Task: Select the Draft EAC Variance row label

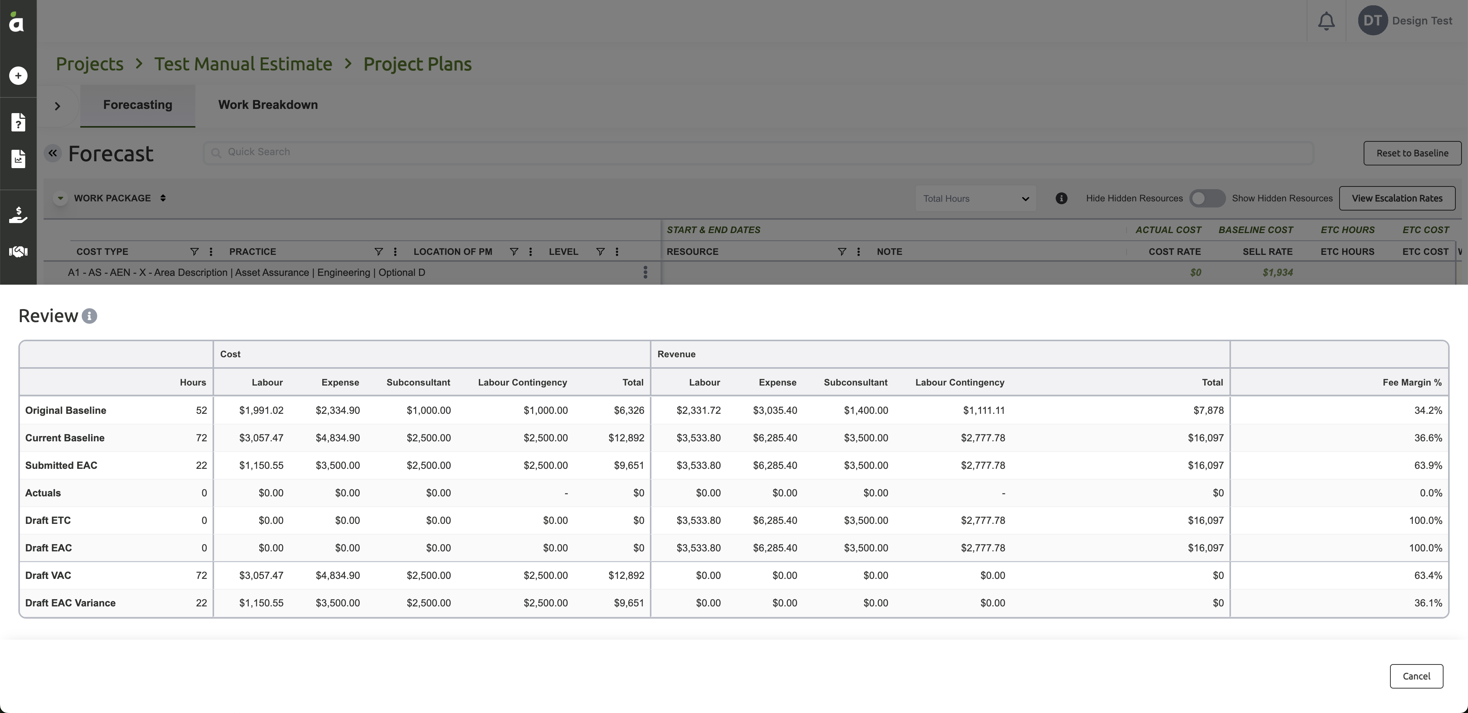Action: pos(70,603)
